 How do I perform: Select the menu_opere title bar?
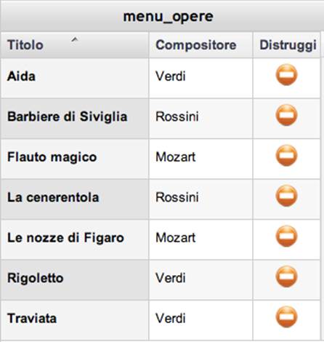click(162, 16)
